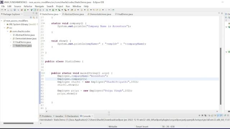Select FinalDemo.java in Package Explorer
This screenshot has height=129, width=230.
[x=23, y=42]
